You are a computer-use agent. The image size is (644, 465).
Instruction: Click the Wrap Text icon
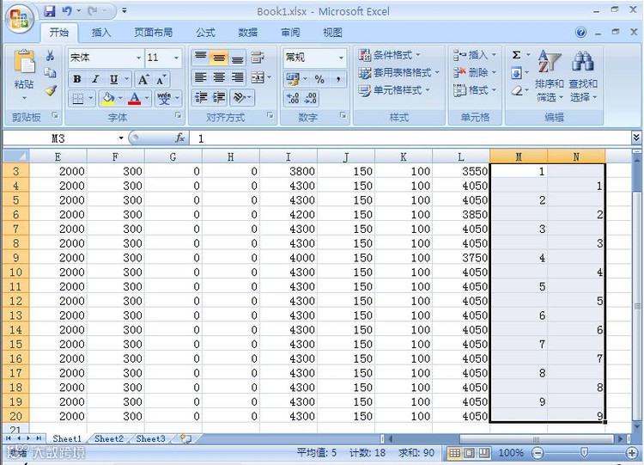coord(258,57)
